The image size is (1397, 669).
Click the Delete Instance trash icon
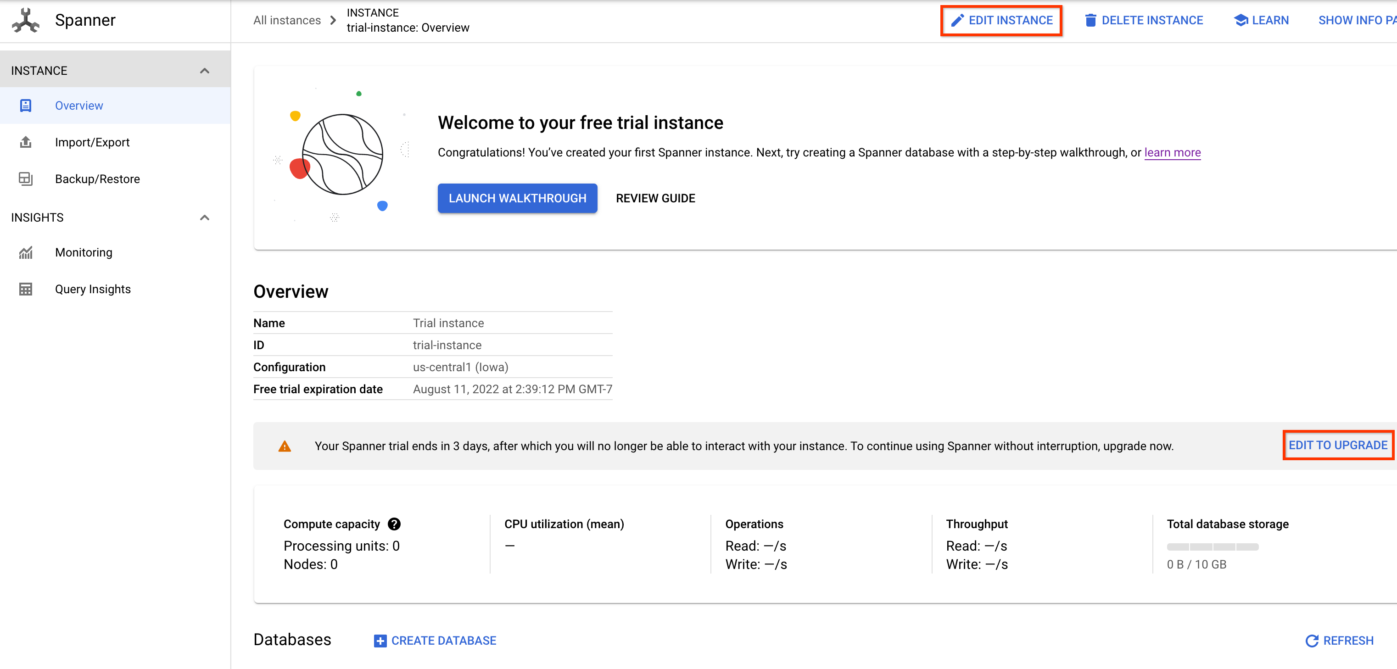click(1090, 20)
